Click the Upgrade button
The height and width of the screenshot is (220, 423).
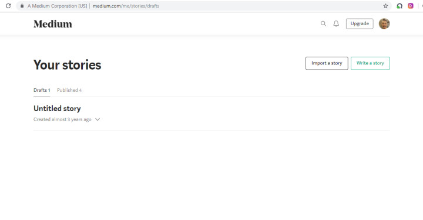pos(360,23)
